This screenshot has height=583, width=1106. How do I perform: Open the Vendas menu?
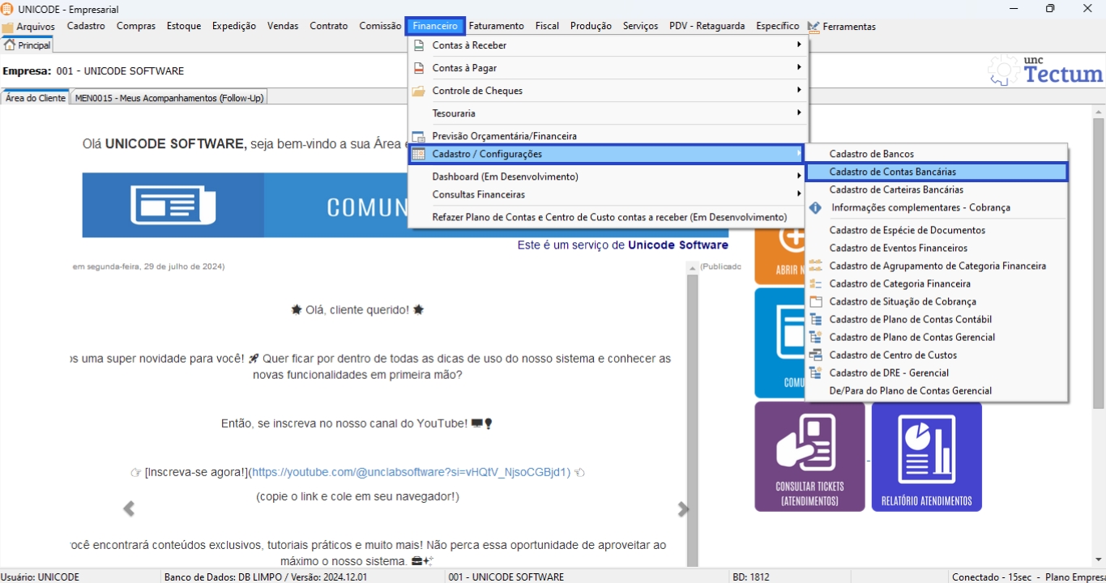click(x=283, y=26)
